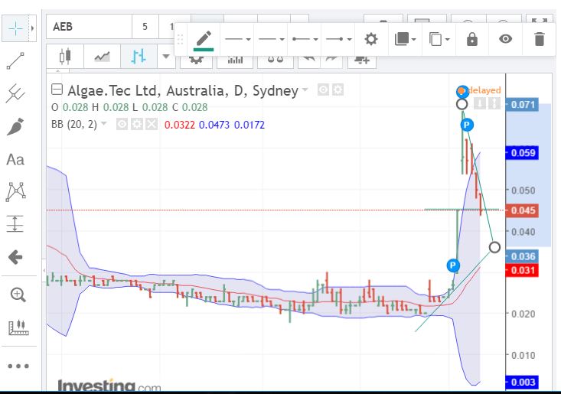This screenshot has width=561, height=394.
Task: Open the compare scales button
Action: click(x=276, y=60)
